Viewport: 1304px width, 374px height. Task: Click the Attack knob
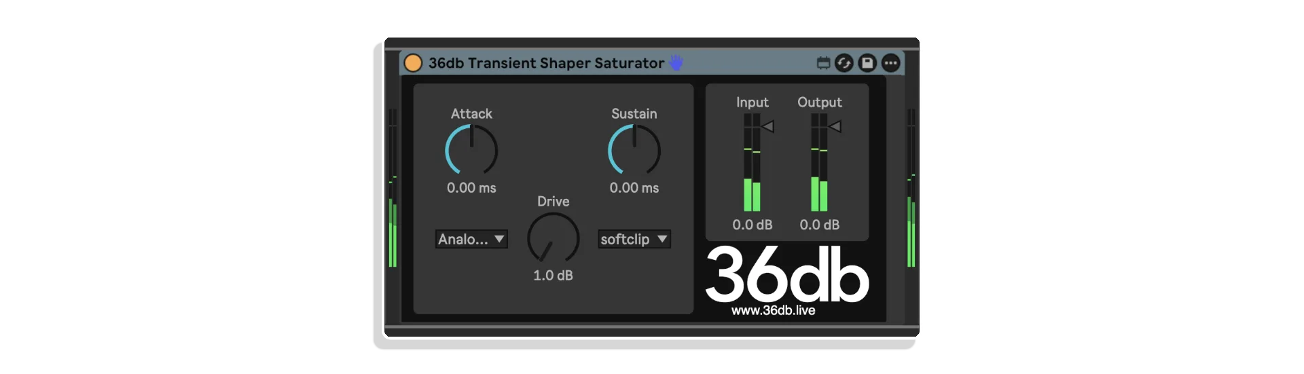(x=471, y=150)
